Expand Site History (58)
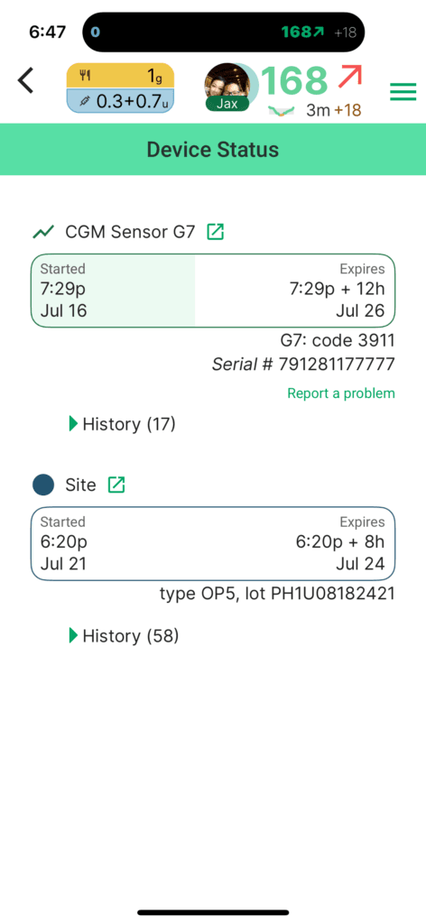 124,636
